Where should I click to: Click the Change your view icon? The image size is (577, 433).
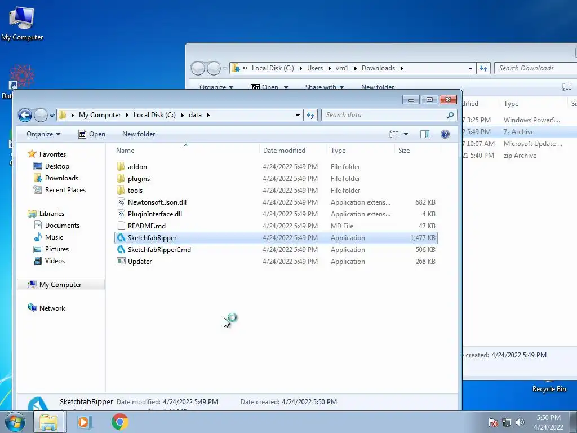(394, 134)
